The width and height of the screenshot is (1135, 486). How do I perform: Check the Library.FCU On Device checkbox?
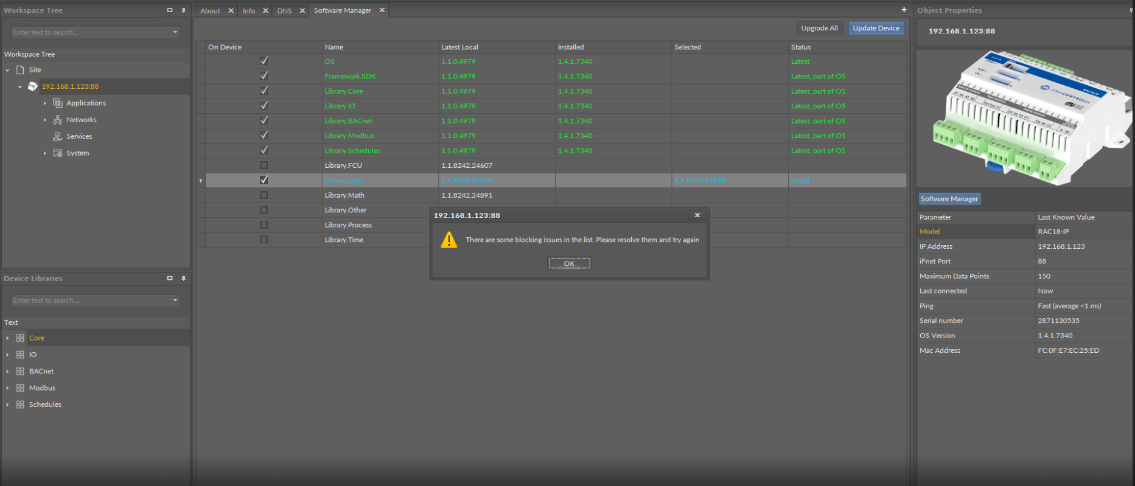[264, 165]
